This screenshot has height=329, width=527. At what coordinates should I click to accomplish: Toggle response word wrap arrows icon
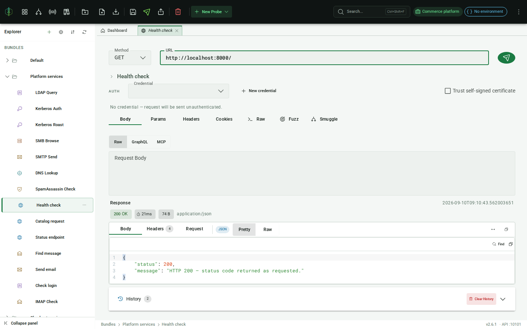click(493, 229)
